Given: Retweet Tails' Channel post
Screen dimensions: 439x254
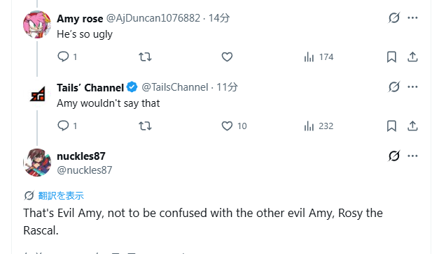Looking at the screenshot, I should (145, 126).
